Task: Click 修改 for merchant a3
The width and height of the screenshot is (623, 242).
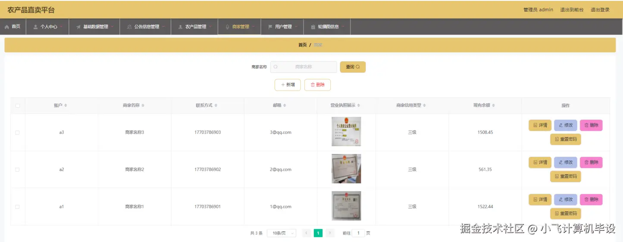Action: [566, 125]
